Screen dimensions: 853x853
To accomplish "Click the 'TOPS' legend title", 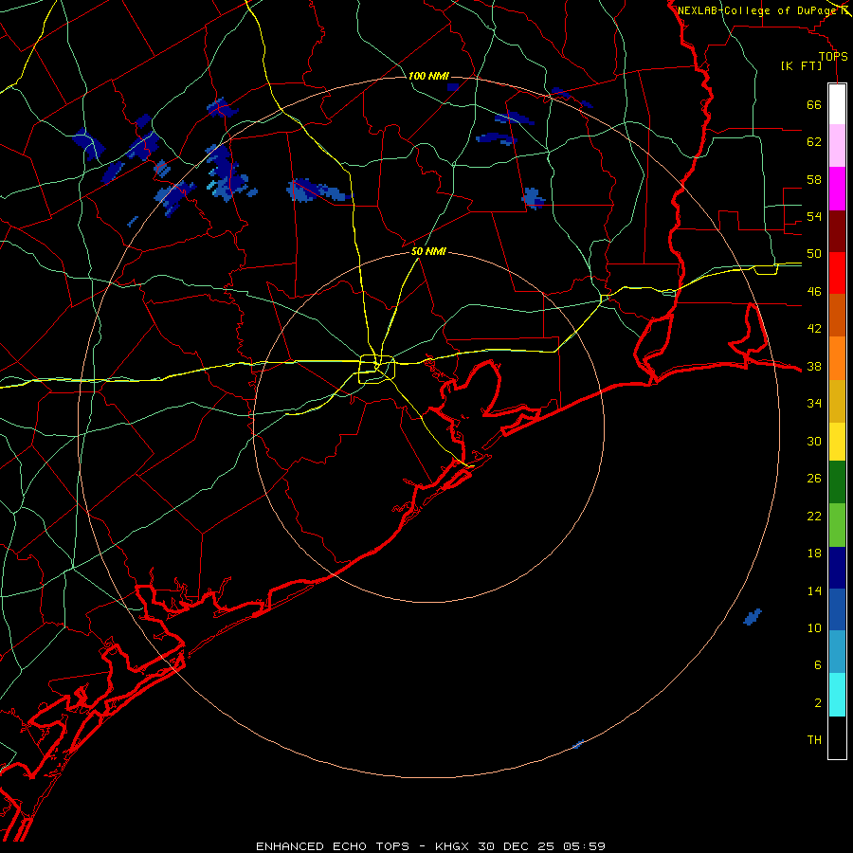I will (x=833, y=57).
